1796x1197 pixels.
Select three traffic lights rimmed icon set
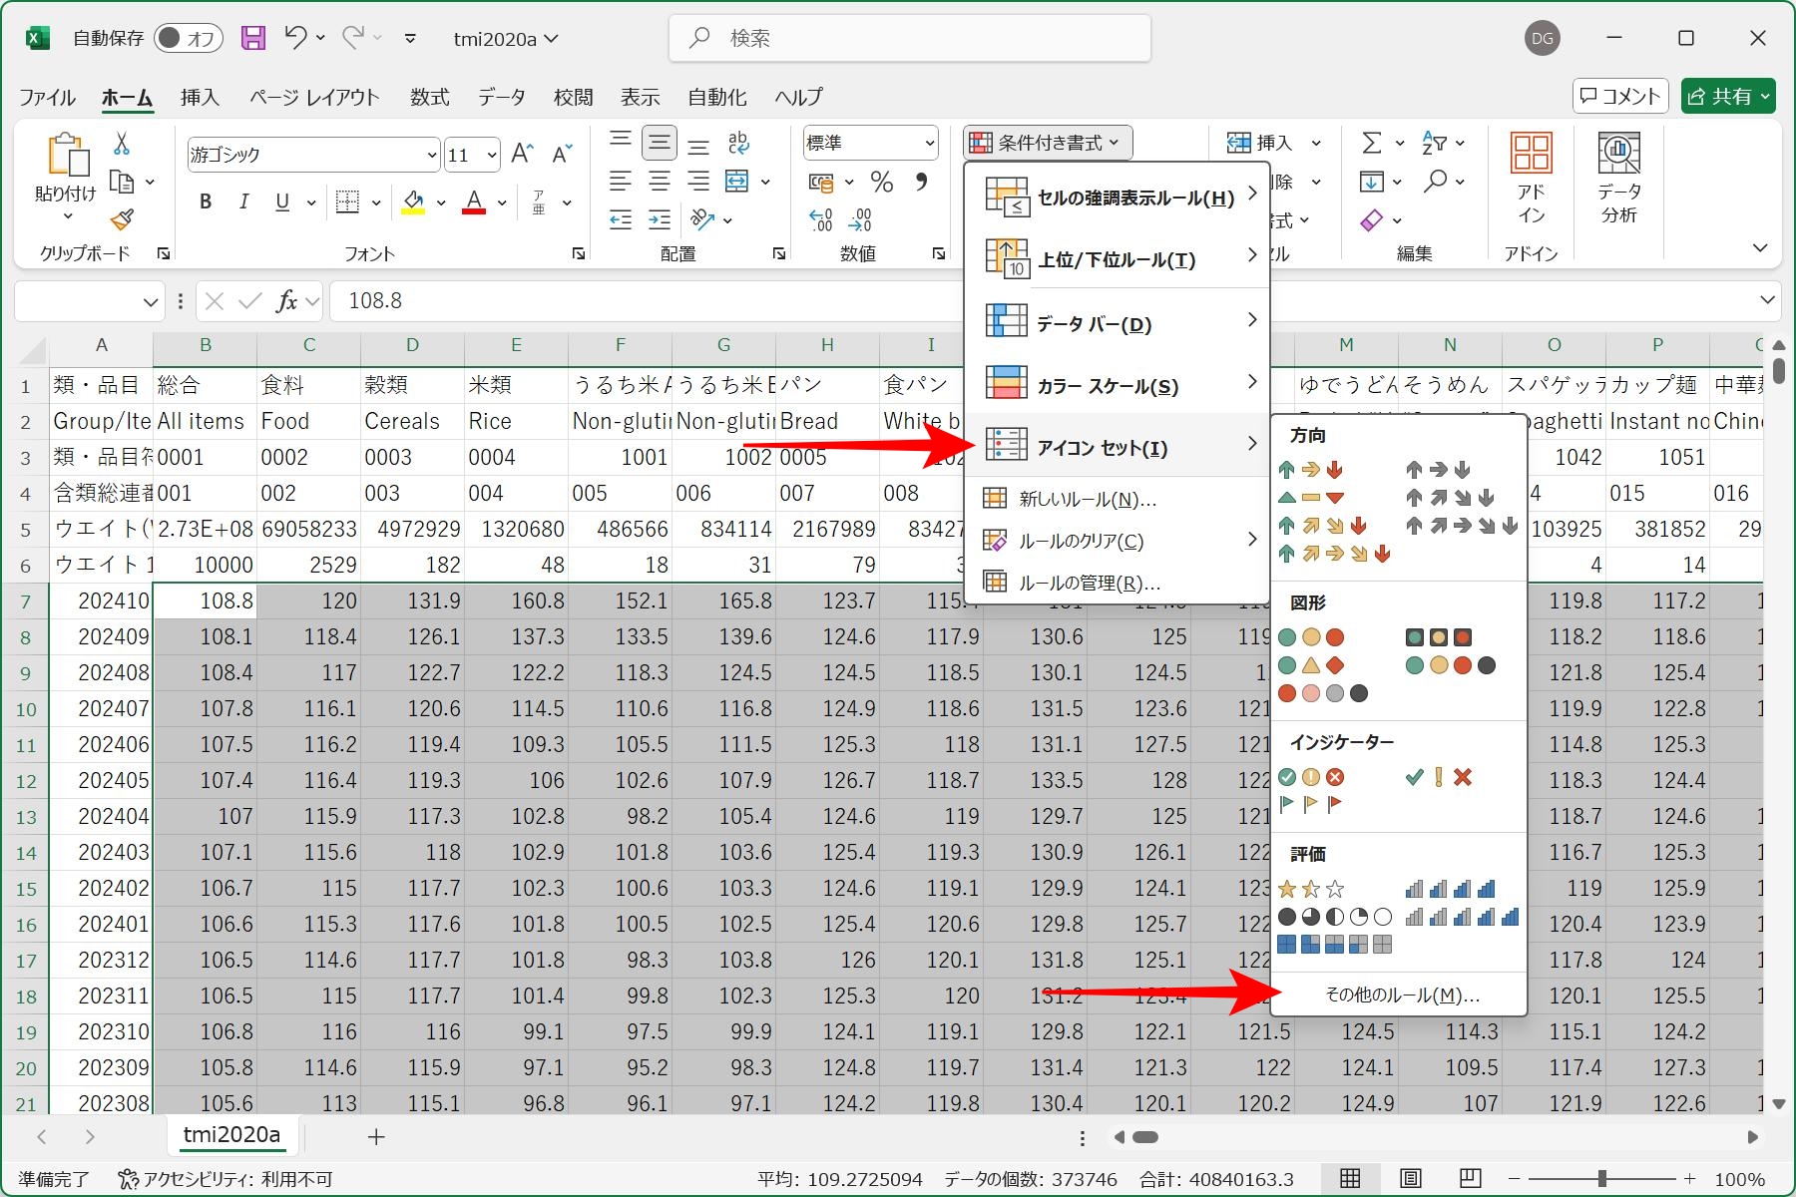point(1438,637)
